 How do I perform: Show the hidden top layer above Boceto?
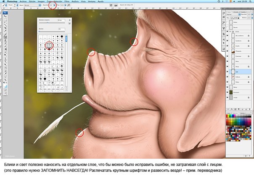228,22
